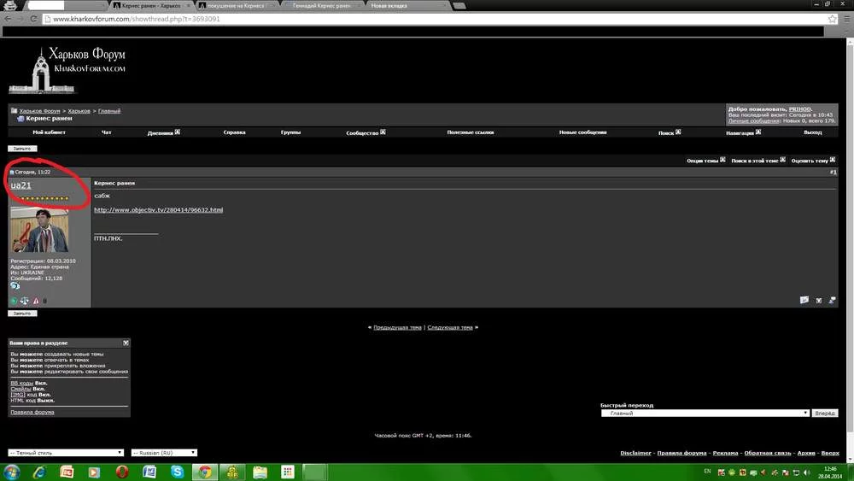Open Чат in the forum navbar

tap(106, 132)
